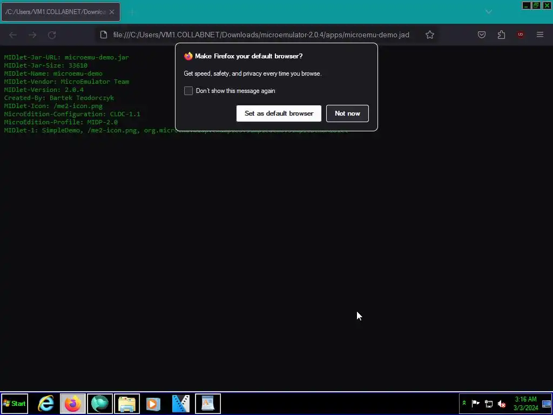The height and width of the screenshot is (415, 553).
Task: Show hidden system tray icons
Action: click(x=464, y=403)
